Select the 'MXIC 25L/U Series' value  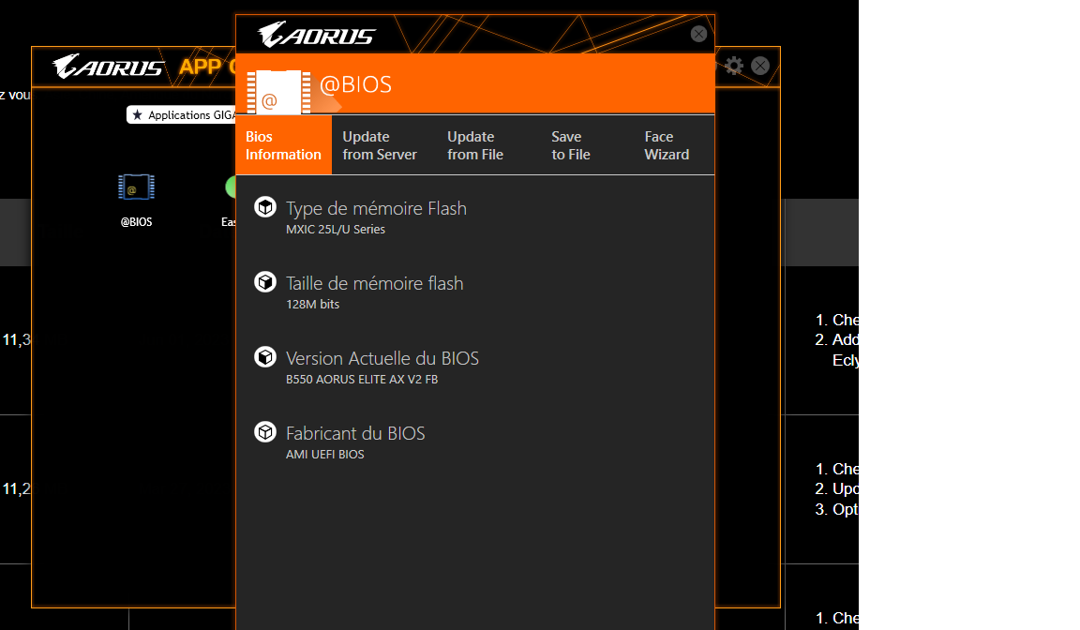pos(336,230)
